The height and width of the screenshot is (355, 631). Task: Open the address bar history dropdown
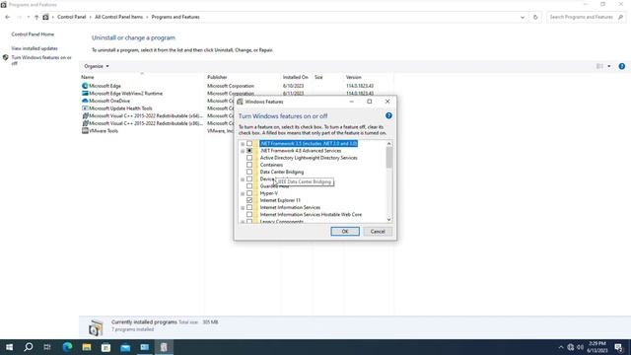[523, 18]
